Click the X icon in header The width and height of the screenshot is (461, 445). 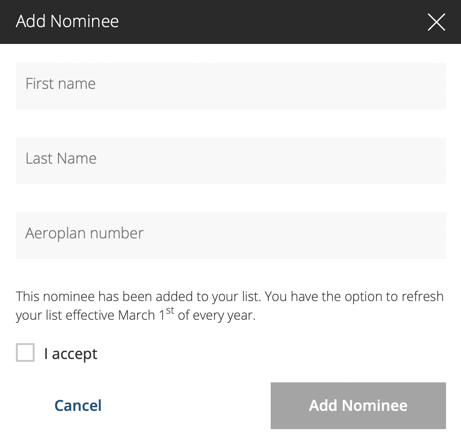(436, 22)
